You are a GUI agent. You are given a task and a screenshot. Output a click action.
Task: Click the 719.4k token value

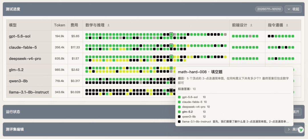60,81
